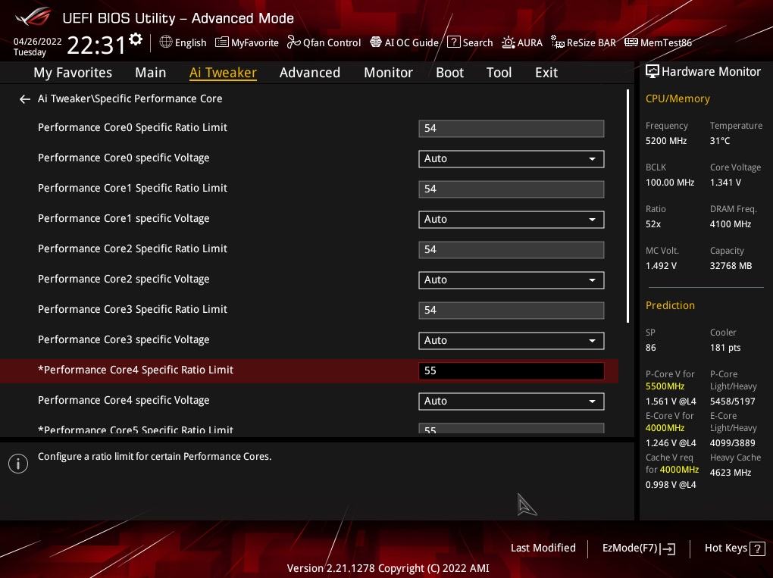Open AURA lighting icon
773x578 pixels.
(x=509, y=43)
